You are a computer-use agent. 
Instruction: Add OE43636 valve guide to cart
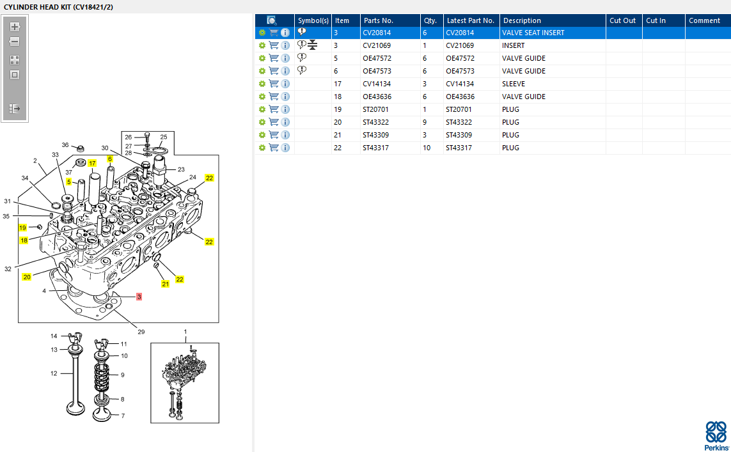274,97
